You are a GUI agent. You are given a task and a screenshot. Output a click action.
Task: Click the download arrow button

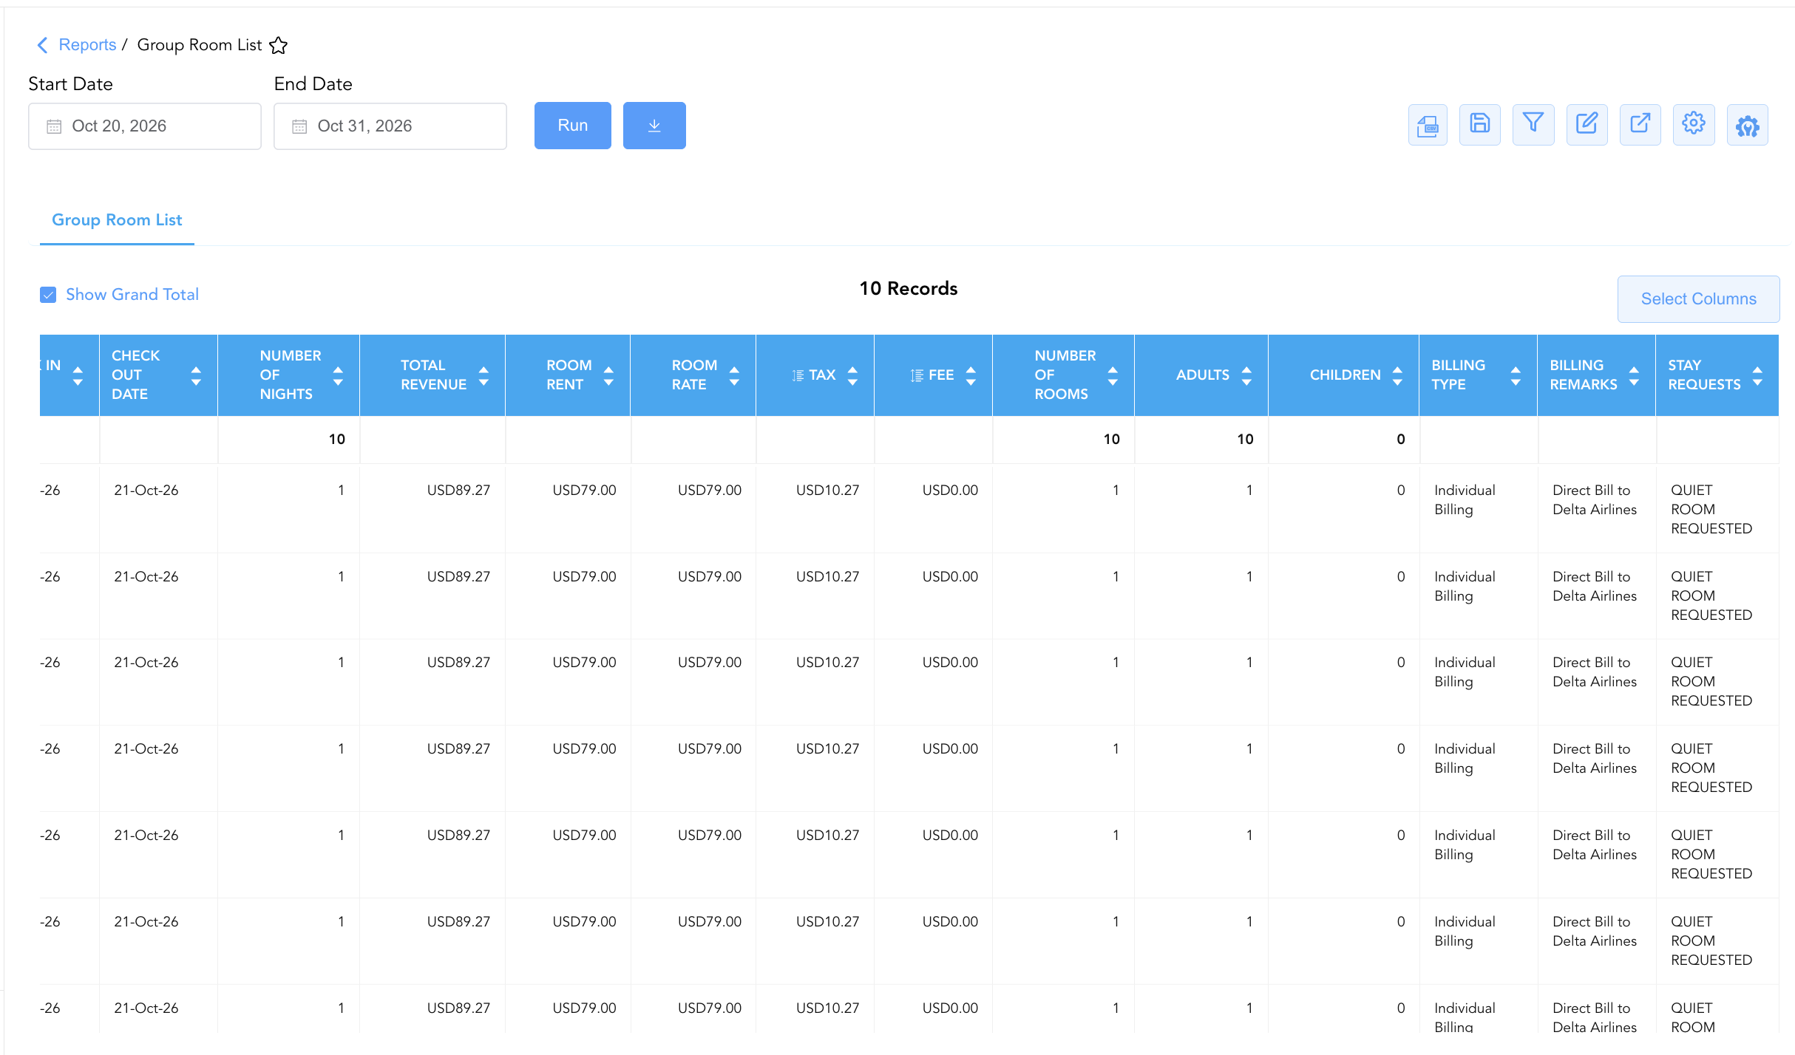(654, 126)
